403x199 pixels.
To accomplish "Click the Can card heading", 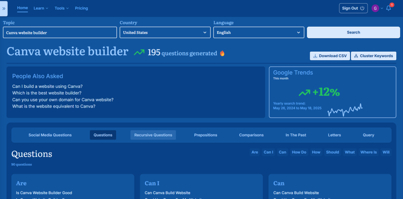I will pos(279,183).
